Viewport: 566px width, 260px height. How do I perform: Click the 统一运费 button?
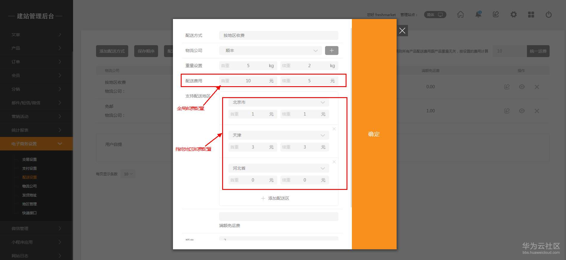pyautogui.click(x=538, y=51)
